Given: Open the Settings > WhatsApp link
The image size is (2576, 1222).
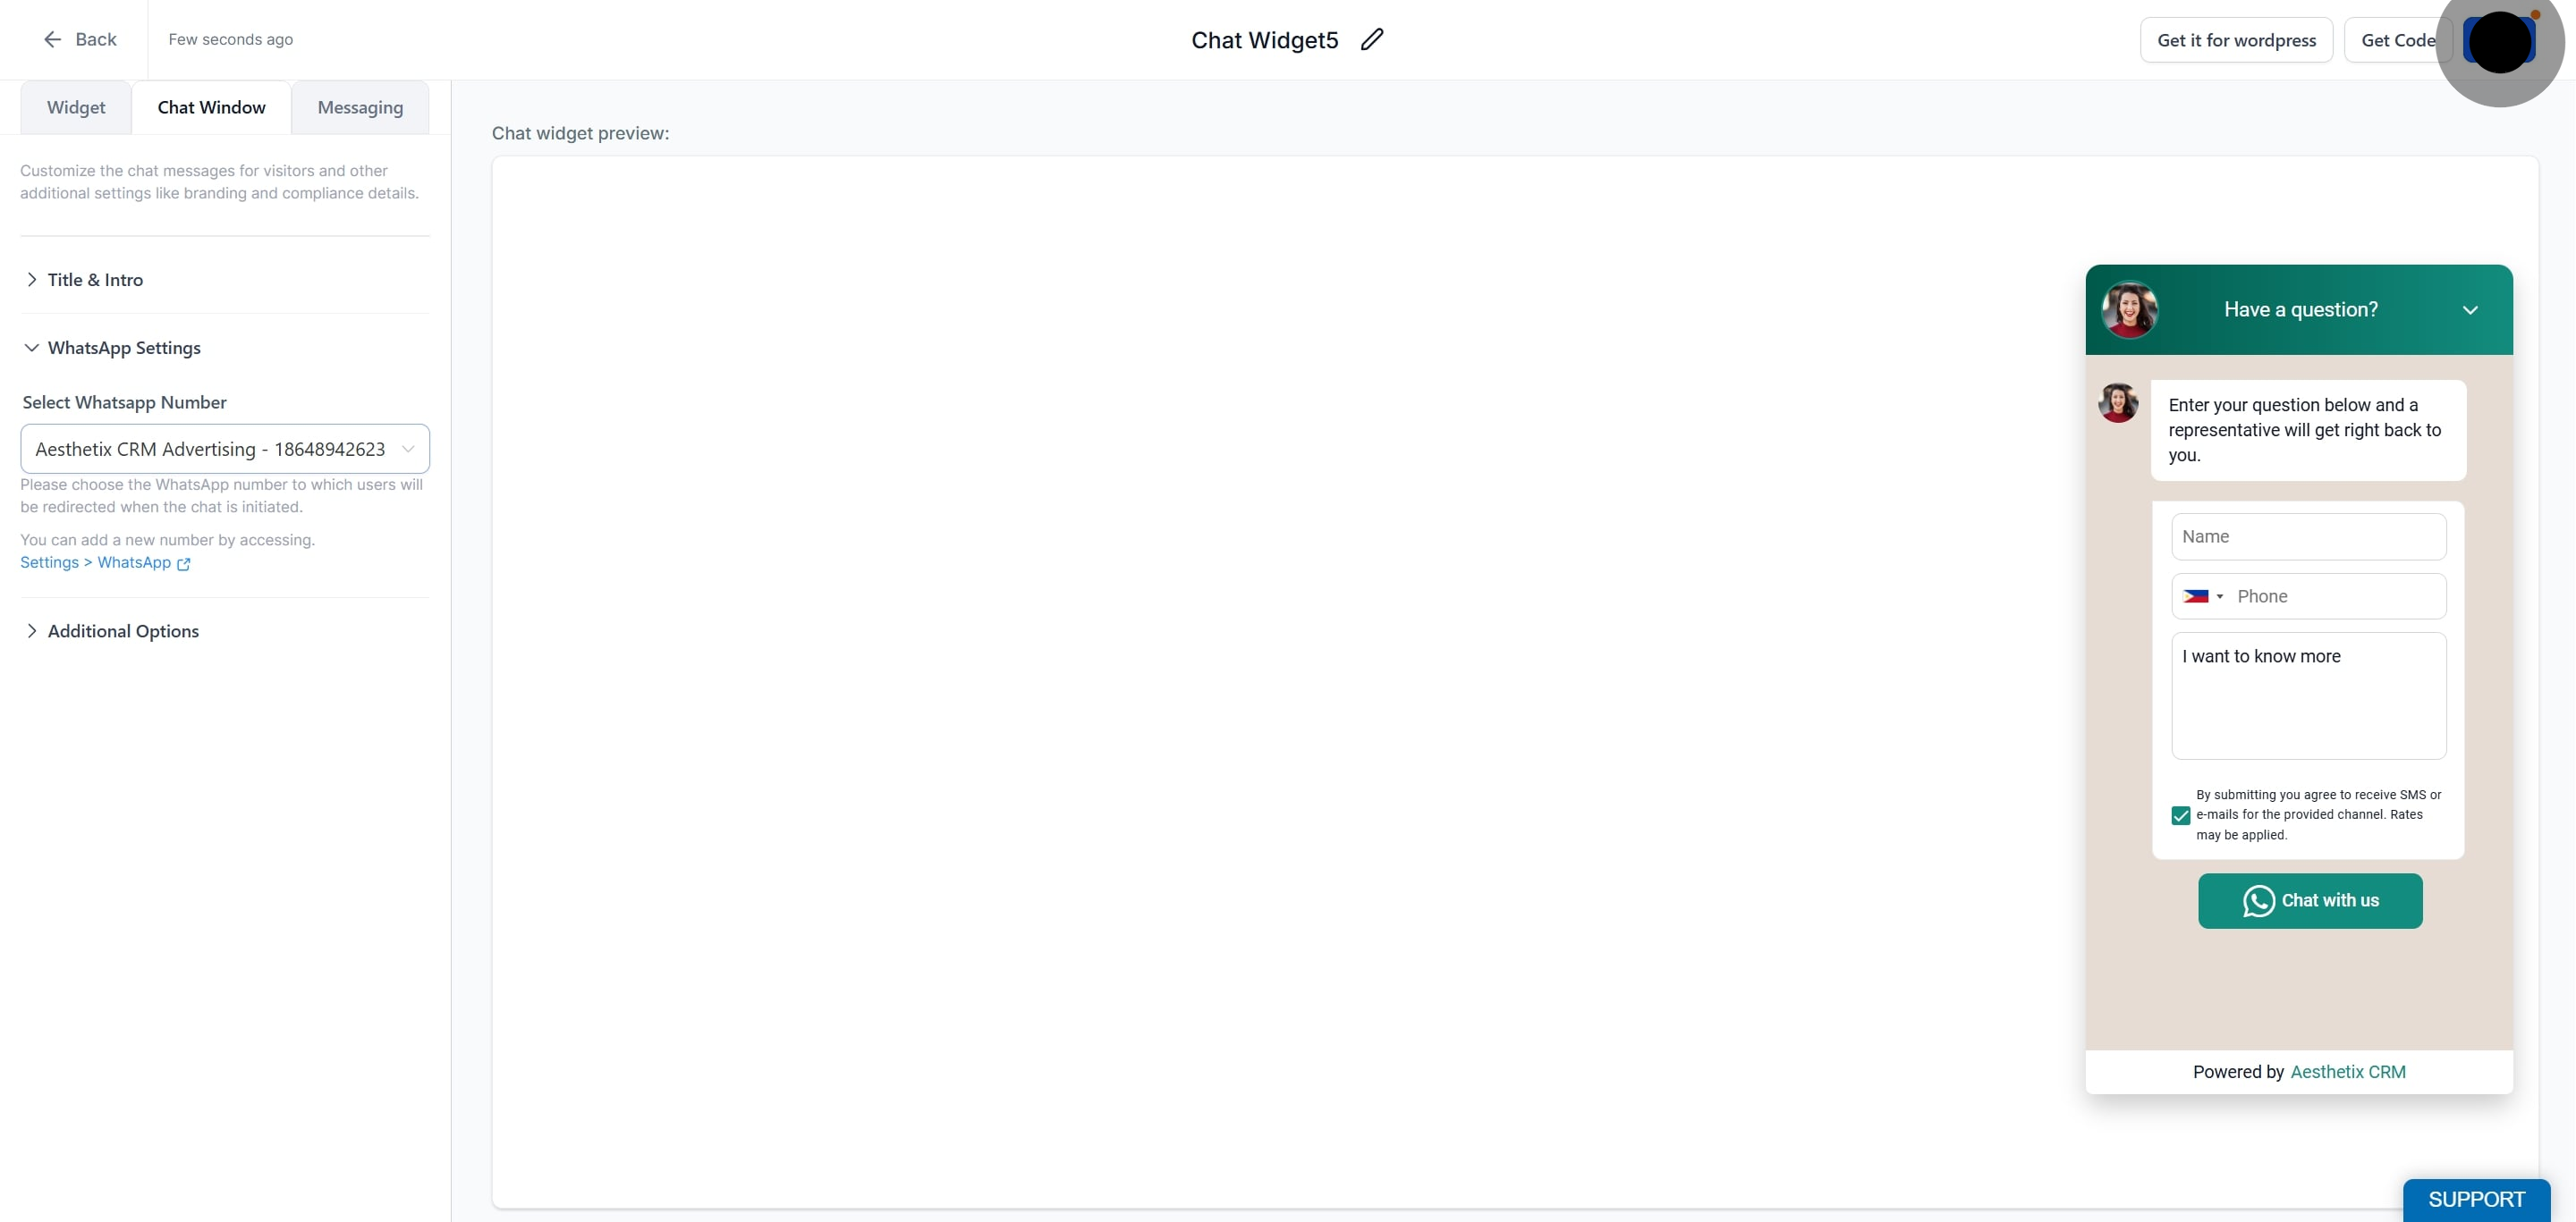Looking at the screenshot, I should pyautogui.click(x=96, y=562).
